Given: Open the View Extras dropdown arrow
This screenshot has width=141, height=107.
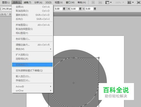Looking at the screenshot, I should coord(111,3).
